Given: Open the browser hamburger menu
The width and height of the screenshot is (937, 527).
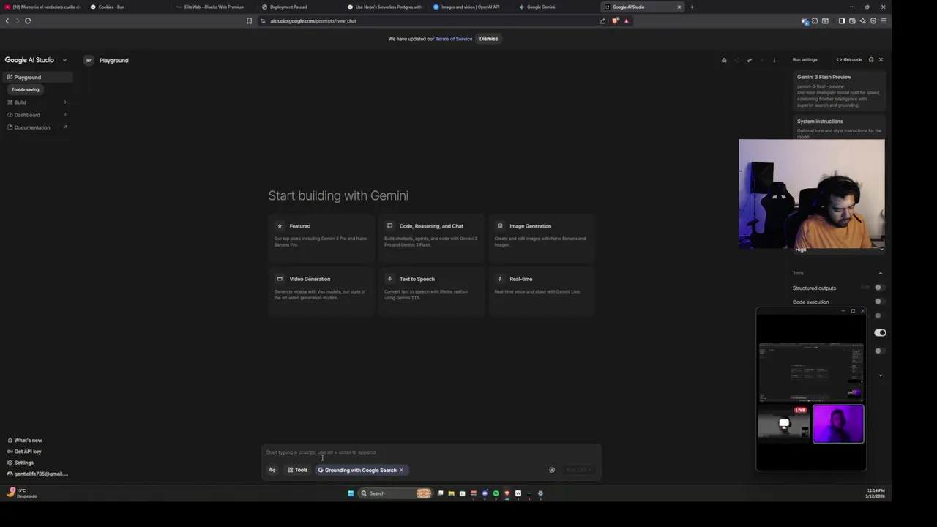Looking at the screenshot, I should [884, 21].
